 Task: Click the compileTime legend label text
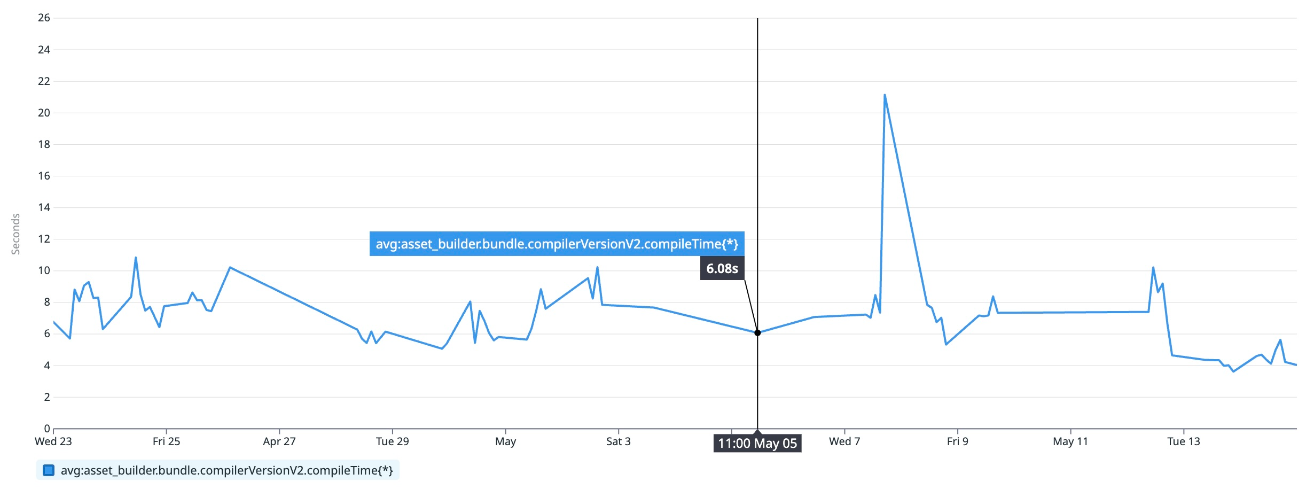click(x=226, y=470)
